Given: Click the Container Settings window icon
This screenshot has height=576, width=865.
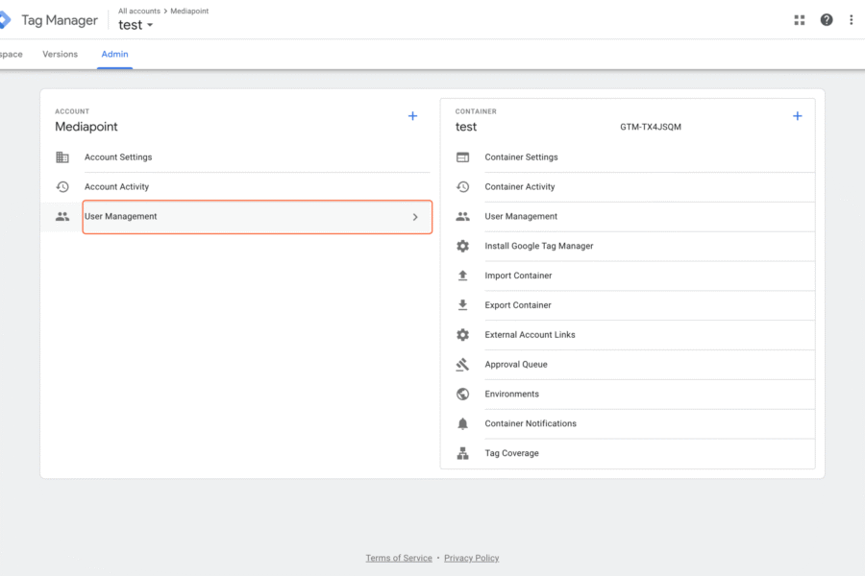Looking at the screenshot, I should click(x=463, y=157).
